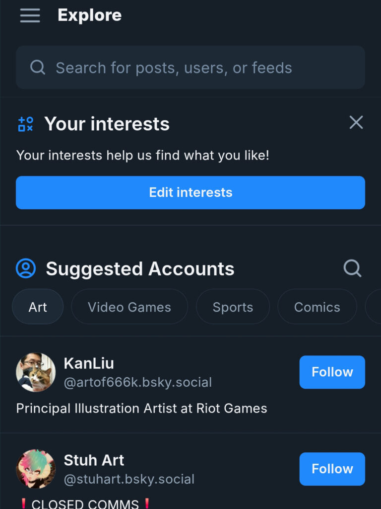Click the @stuhart.bsky.social handle

pos(129,479)
